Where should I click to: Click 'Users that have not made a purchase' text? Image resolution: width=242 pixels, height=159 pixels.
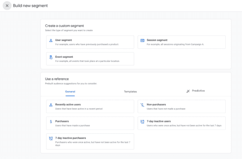tap(166, 109)
